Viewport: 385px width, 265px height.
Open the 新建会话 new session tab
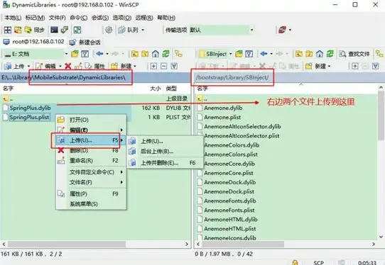pyautogui.click(x=85, y=42)
